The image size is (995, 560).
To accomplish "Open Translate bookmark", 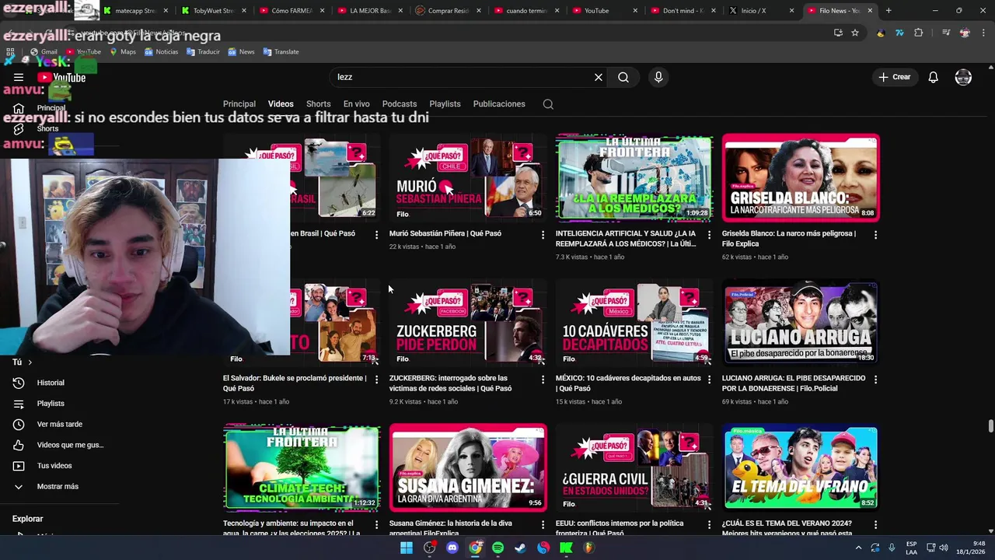I will click(281, 51).
